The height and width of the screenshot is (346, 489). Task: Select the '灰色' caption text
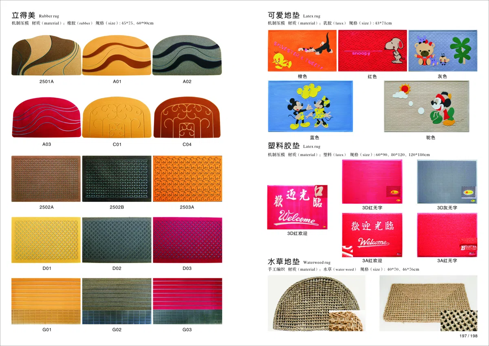click(443, 77)
